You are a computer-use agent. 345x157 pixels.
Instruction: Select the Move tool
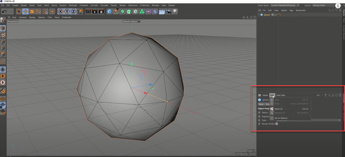coord(25,11)
